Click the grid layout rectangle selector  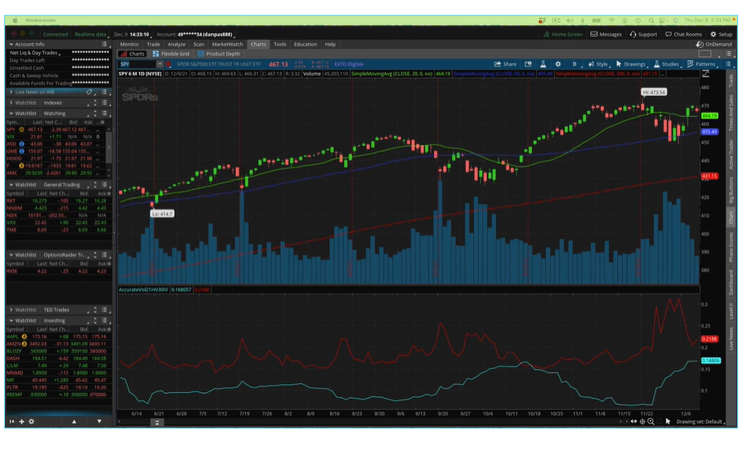(x=705, y=54)
